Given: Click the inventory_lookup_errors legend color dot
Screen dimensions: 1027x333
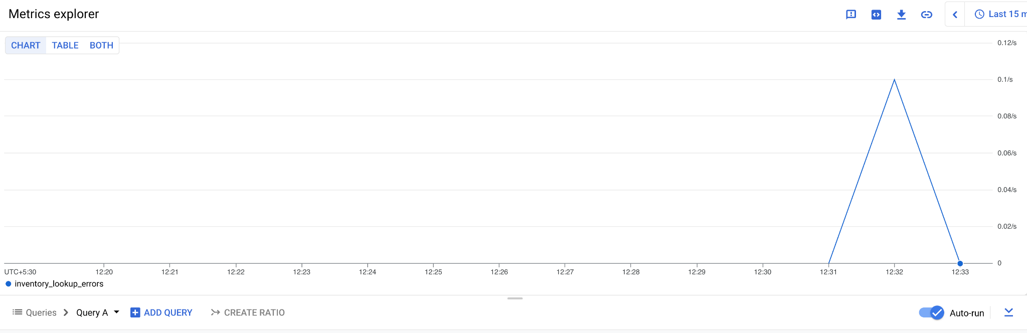Looking at the screenshot, I should [9, 284].
